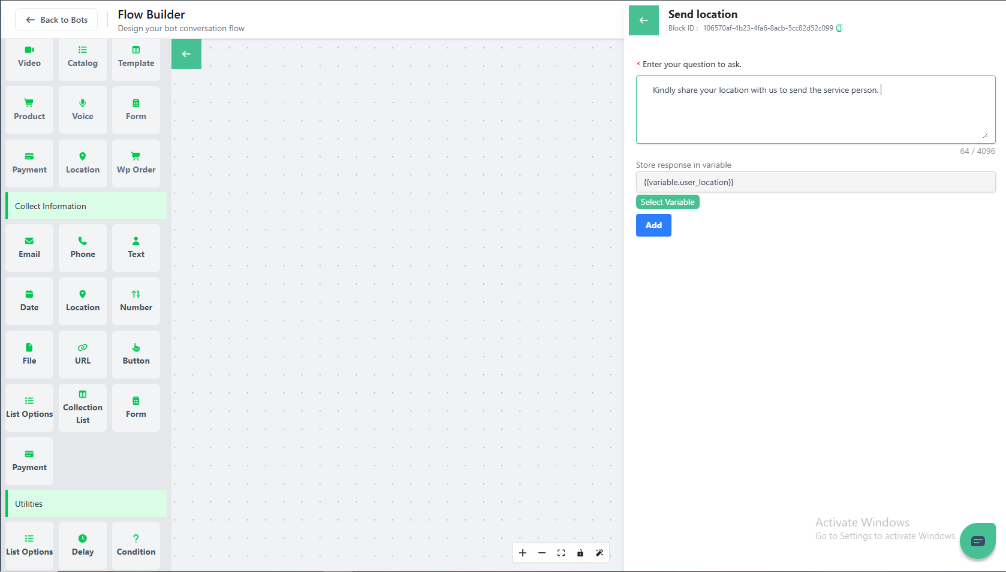Copy the Block ID to clipboard
The height and width of the screenshot is (572, 1006).
(x=839, y=28)
